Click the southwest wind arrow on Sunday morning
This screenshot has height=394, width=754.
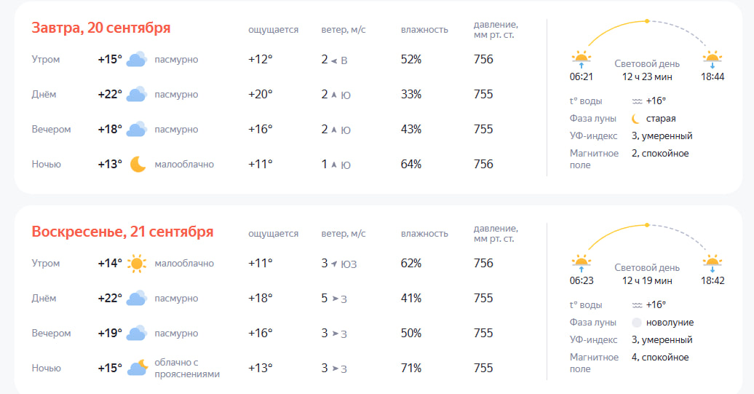click(334, 264)
